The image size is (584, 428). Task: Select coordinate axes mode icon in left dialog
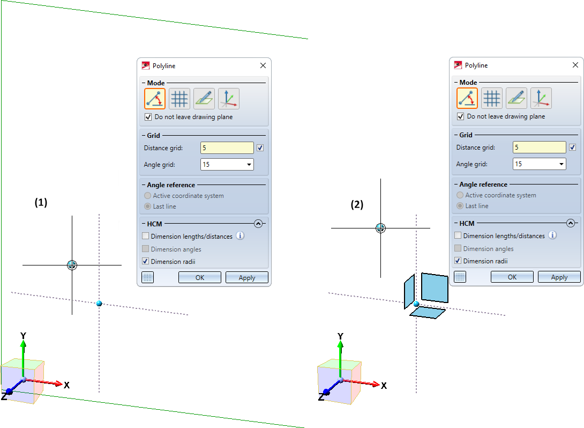228,99
